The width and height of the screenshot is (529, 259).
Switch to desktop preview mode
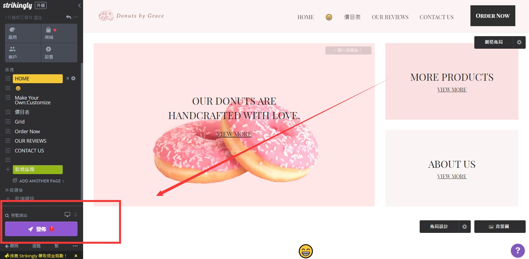67,214
